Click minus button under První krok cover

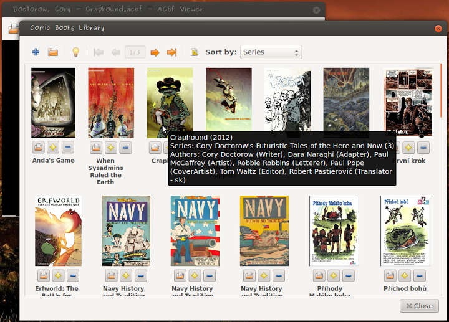pyautogui.click(x=423, y=148)
